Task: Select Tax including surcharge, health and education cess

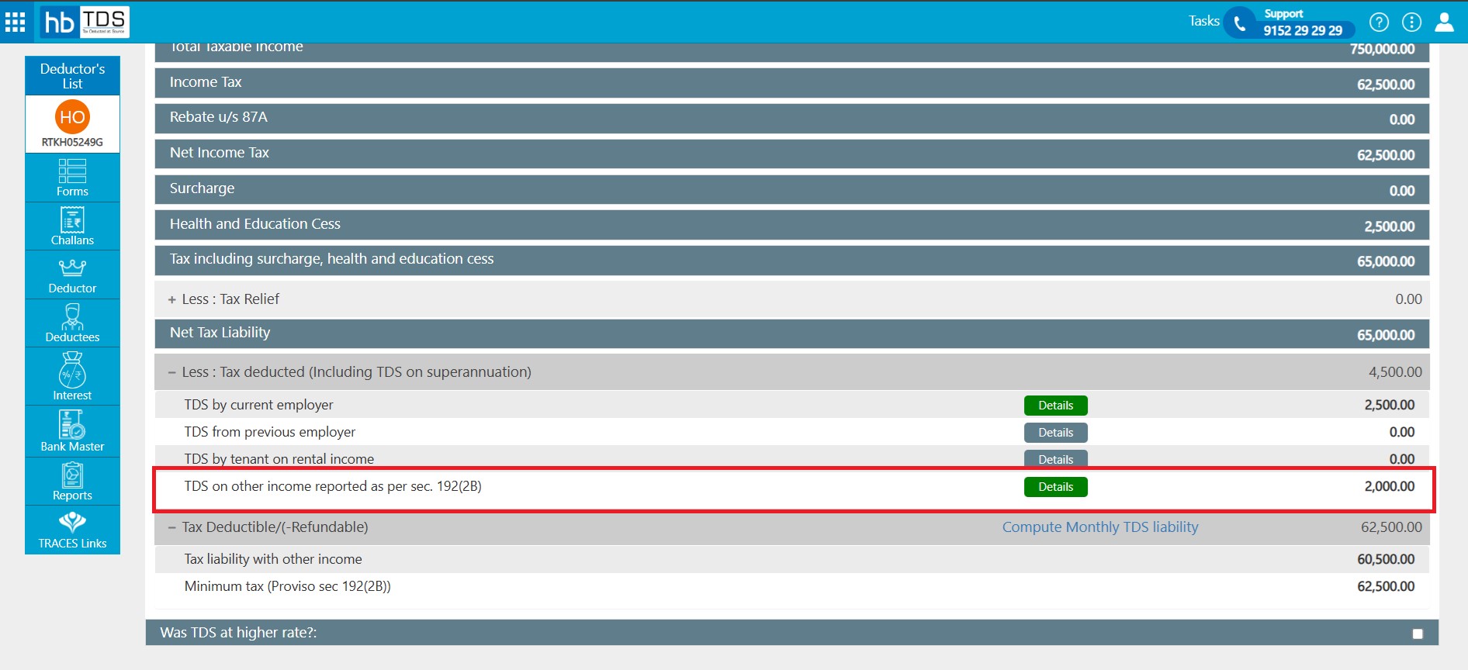Action: tap(791, 260)
